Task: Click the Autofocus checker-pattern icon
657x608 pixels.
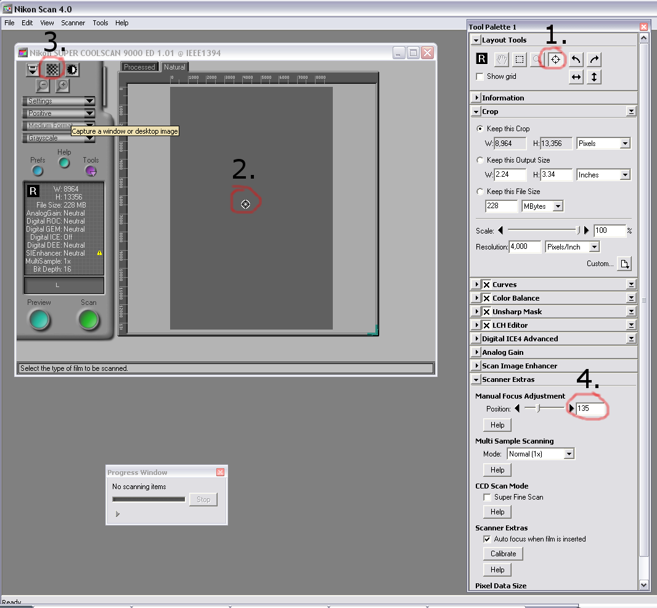Action: click(52, 70)
